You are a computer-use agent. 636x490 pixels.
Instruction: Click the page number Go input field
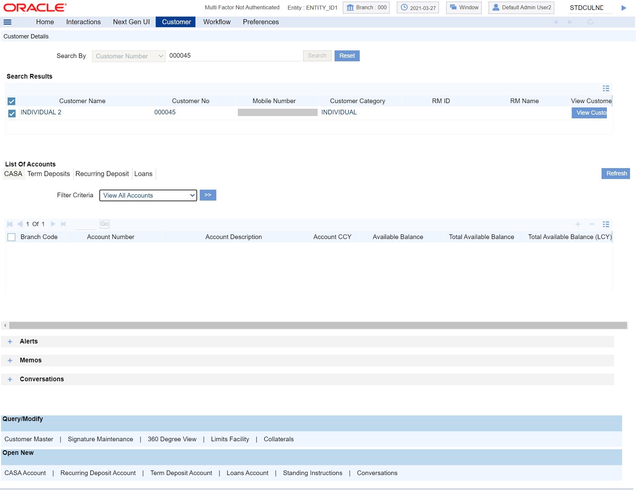point(86,224)
